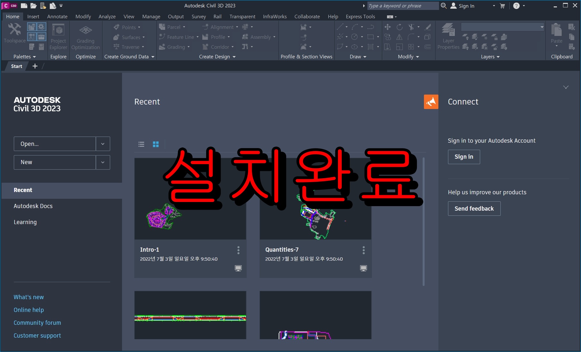Click the Erase tool icon
This screenshot has width=581, height=352.
(427, 27)
